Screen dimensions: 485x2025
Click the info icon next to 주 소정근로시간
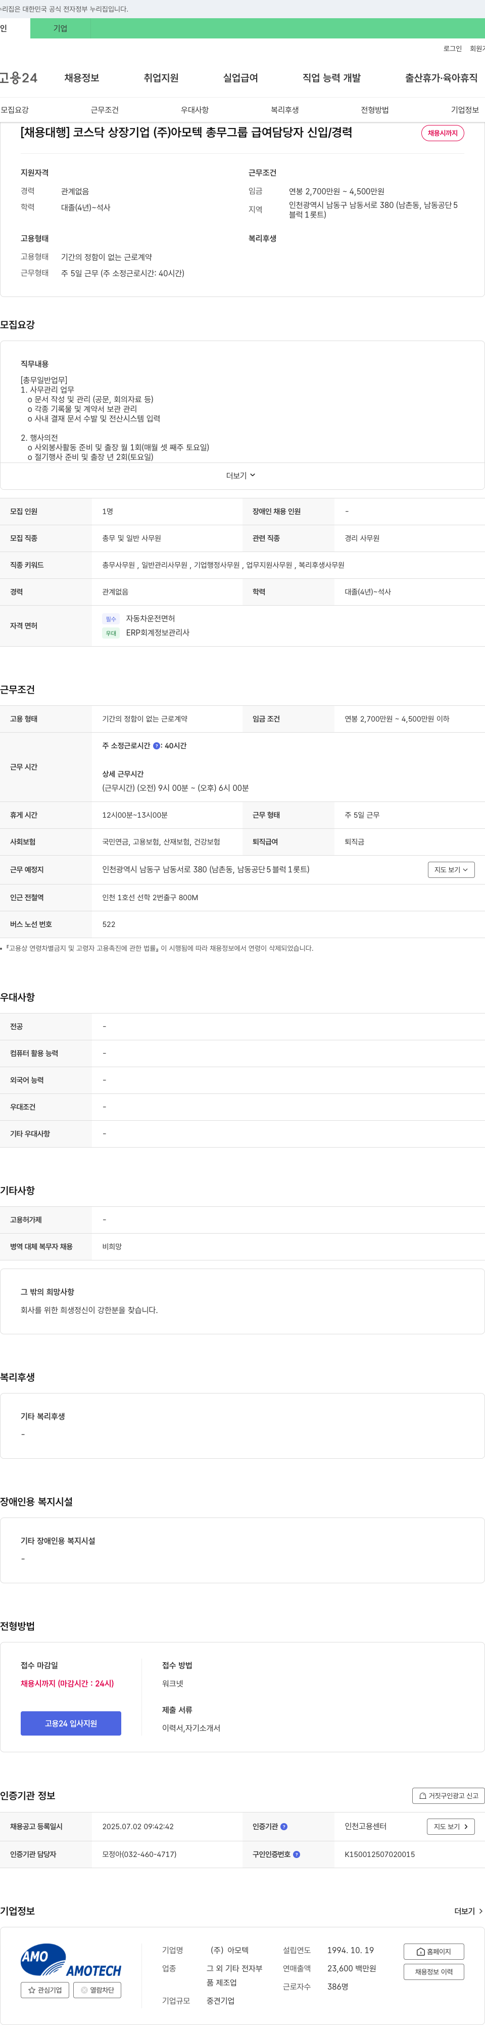(156, 746)
